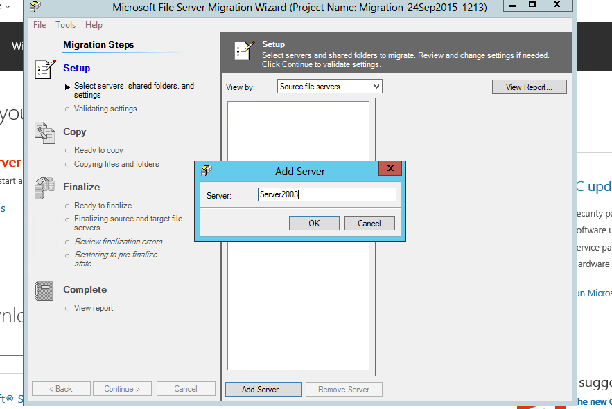The image size is (612, 409).
Task: Select the 'View report' step
Action: coord(94,308)
